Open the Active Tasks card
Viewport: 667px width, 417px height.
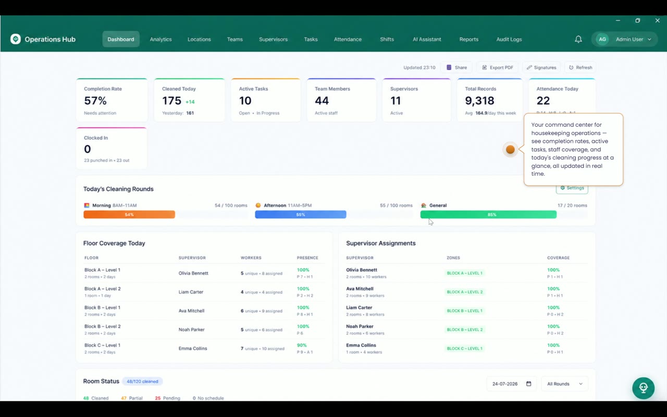click(x=266, y=100)
